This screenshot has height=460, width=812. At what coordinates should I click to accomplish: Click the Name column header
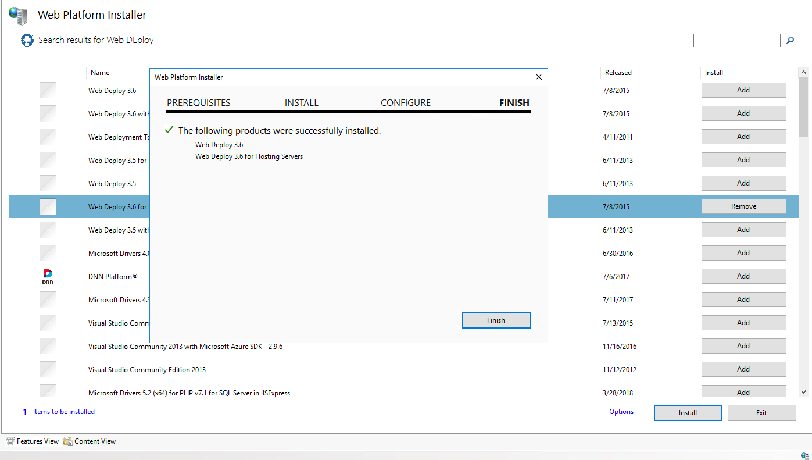tap(100, 73)
